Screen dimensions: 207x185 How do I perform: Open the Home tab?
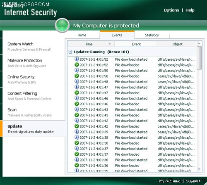pyautogui.click(x=82, y=35)
